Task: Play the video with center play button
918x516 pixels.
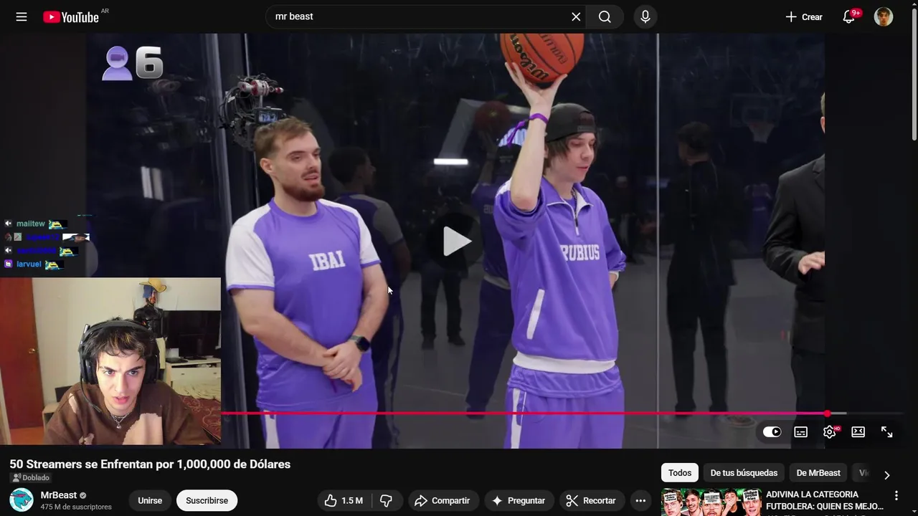Action: (x=456, y=241)
